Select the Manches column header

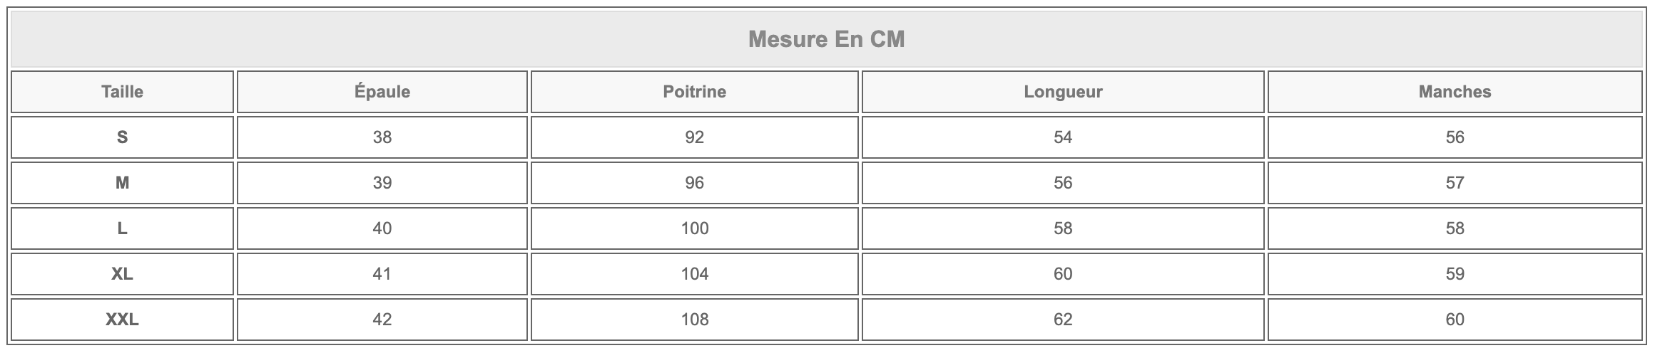pos(1455,92)
